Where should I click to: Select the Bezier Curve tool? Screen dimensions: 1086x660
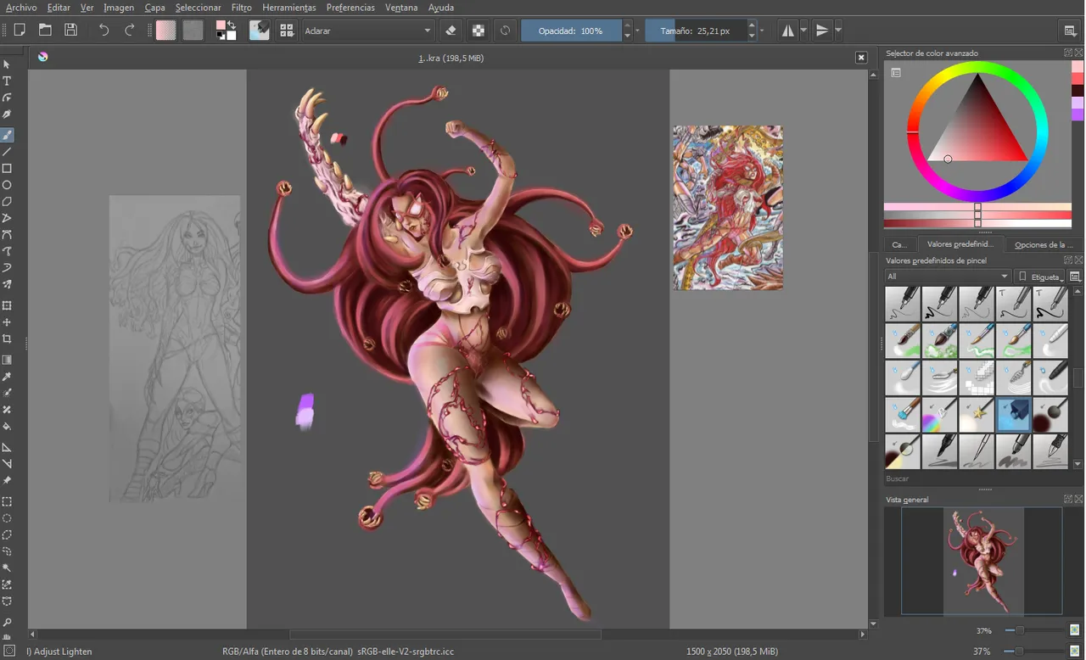[x=7, y=235]
